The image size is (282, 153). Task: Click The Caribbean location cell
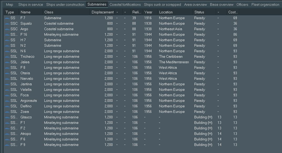171,56
